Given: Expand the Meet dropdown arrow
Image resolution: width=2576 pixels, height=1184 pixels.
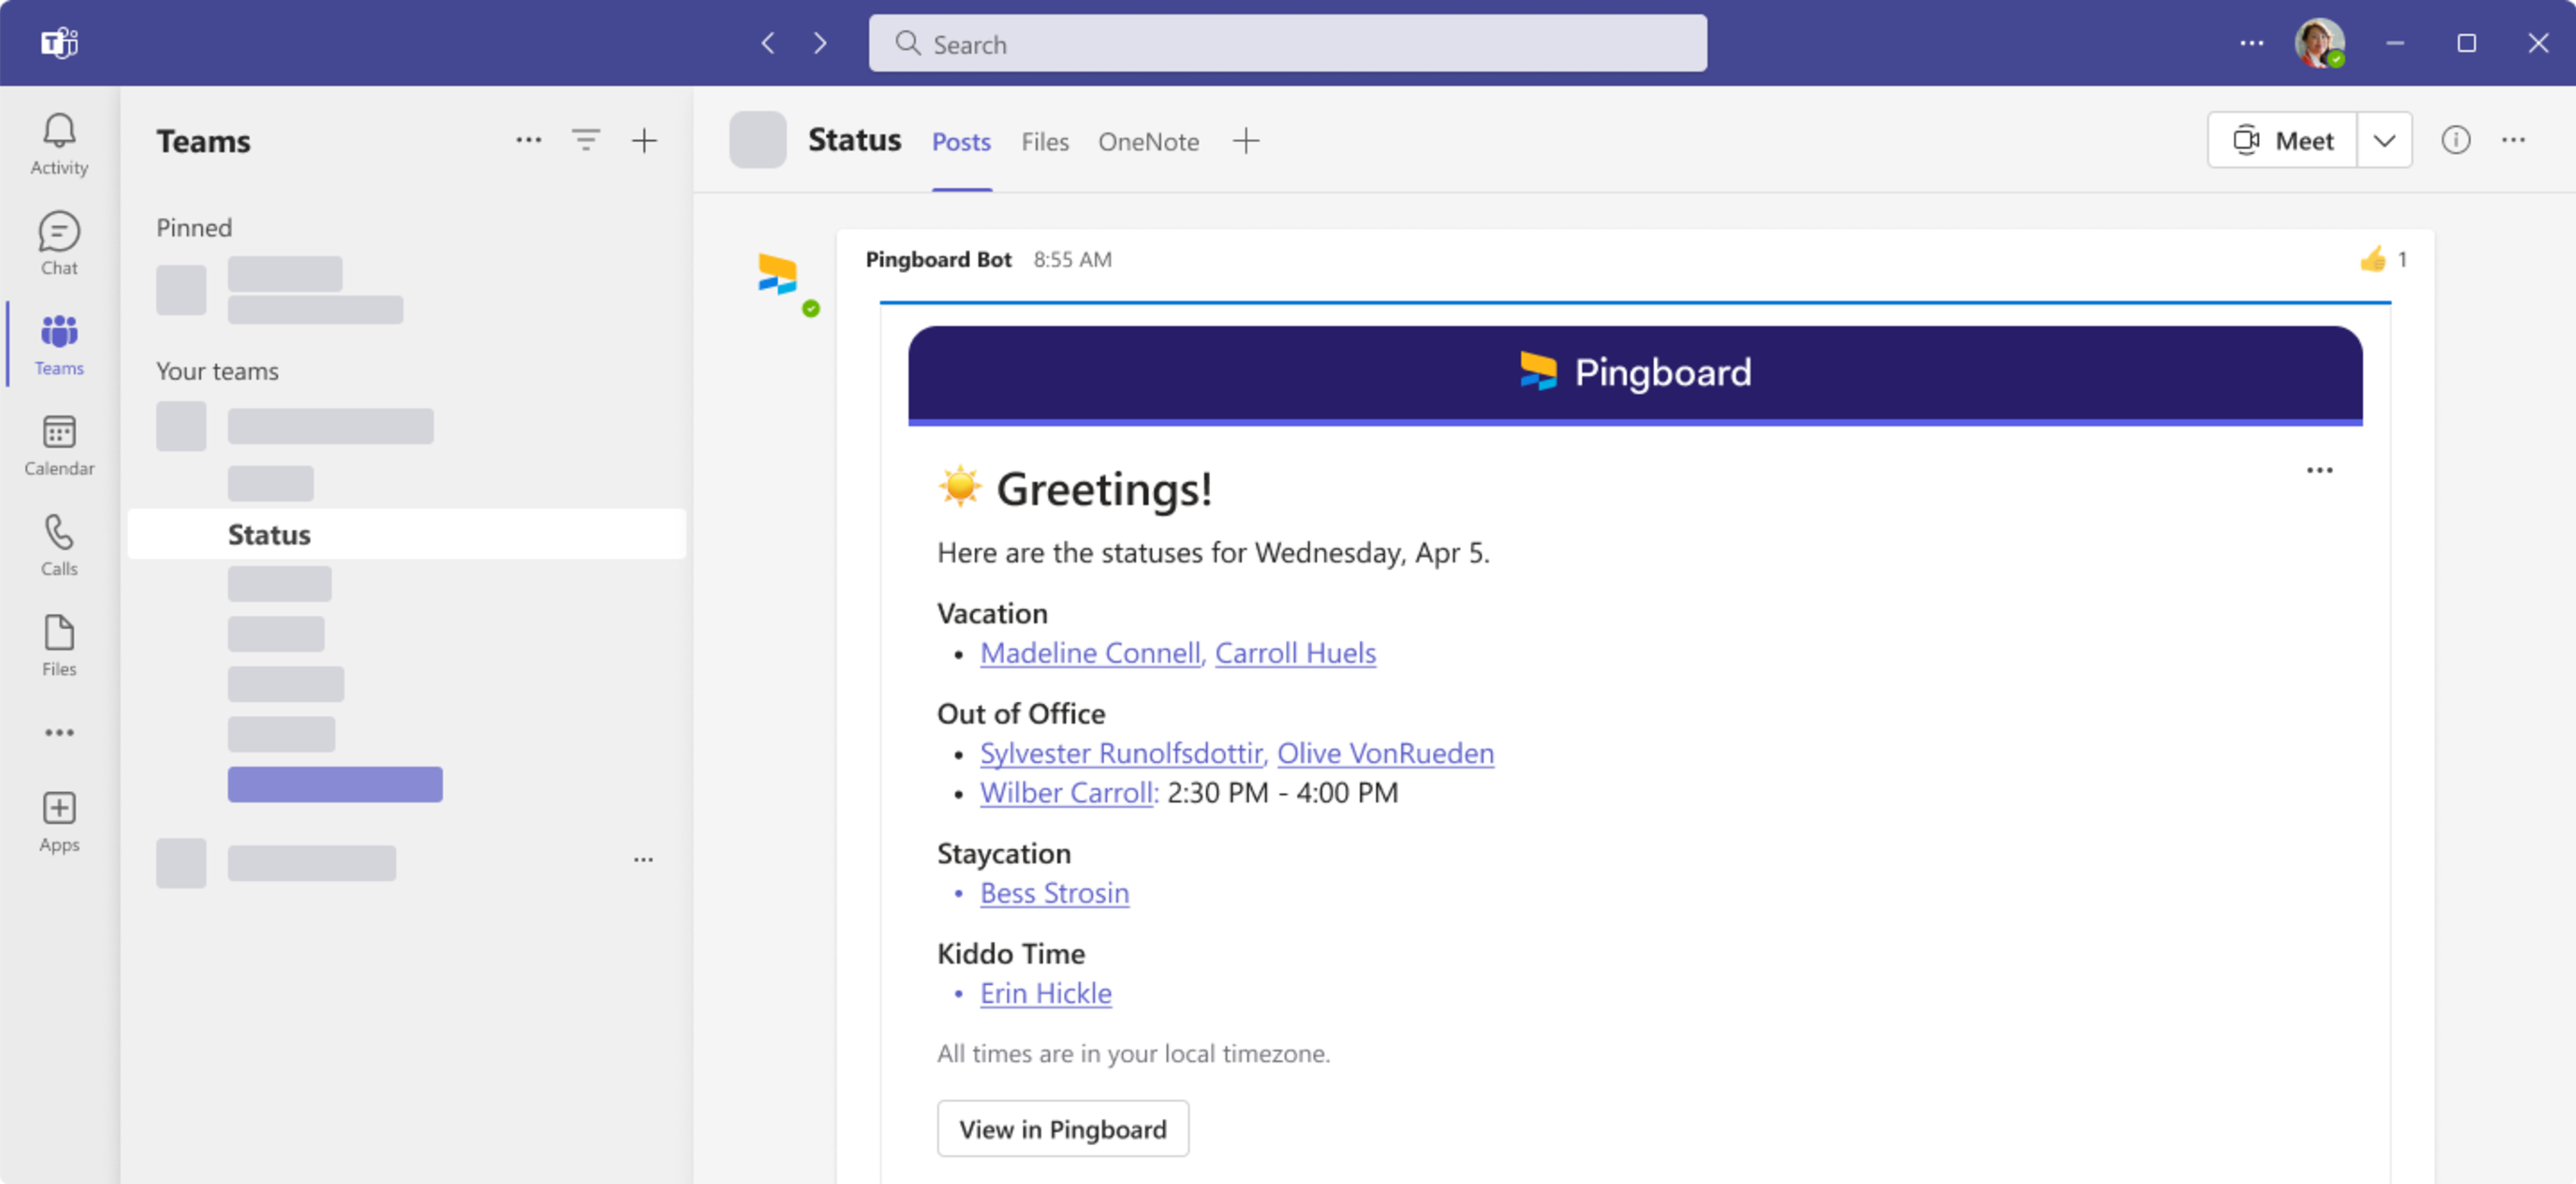Looking at the screenshot, I should point(2383,140).
